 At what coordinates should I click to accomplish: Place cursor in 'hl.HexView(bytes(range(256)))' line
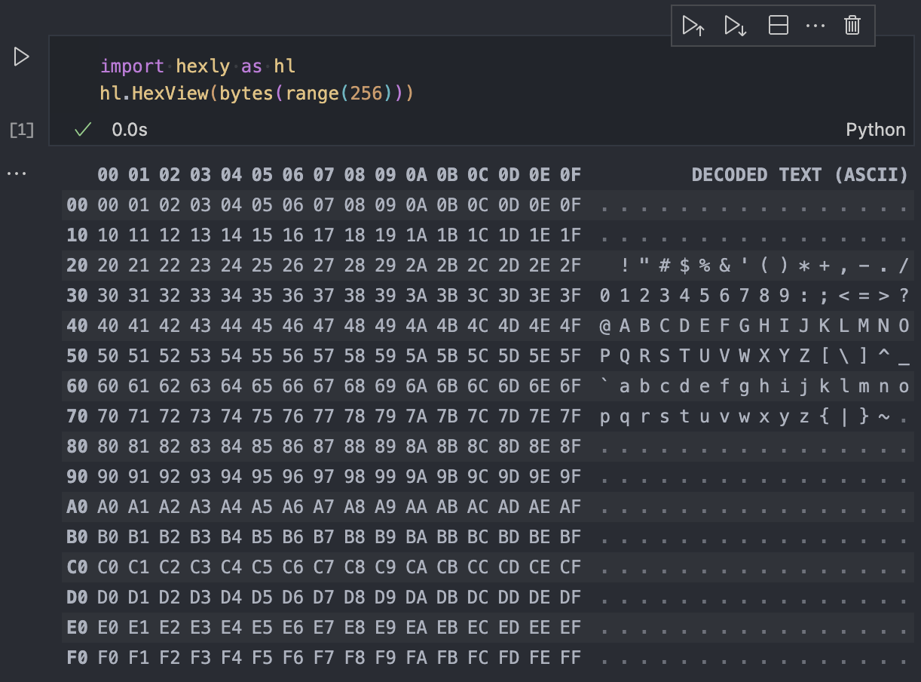[x=257, y=94]
